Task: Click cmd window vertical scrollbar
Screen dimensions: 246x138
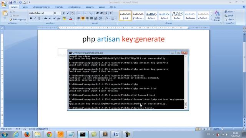Action: [186, 82]
